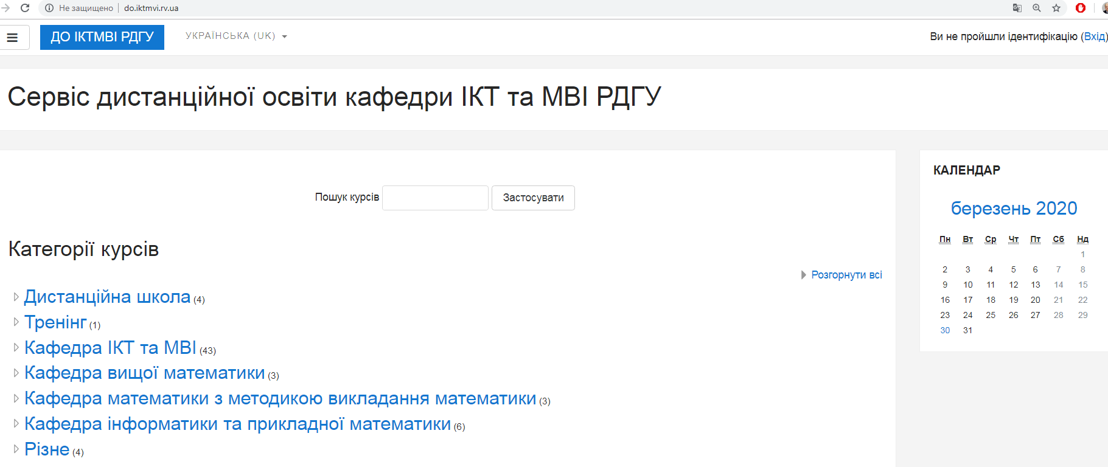Image resolution: width=1108 pixels, height=467 pixels.
Task: Select day 30 in the calendar
Action: click(945, 330)
